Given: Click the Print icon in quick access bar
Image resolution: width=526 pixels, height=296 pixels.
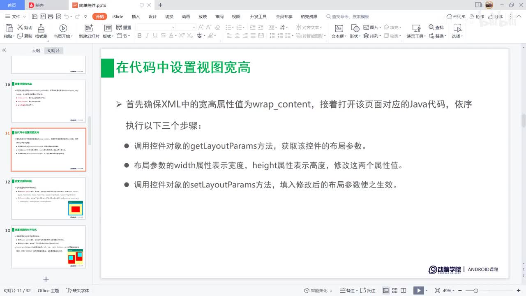Looking at the screenshot, I should (50, 16).
